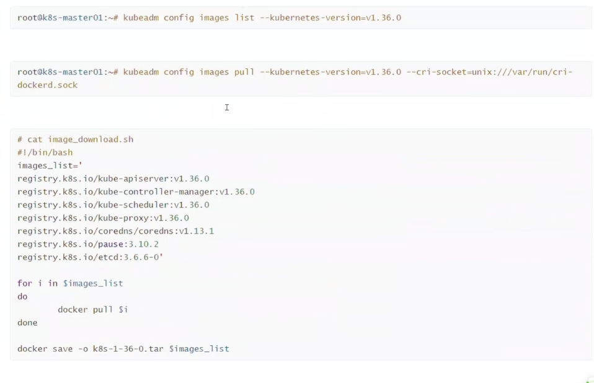This screenshot has height=383, width=594.
Task: Click the kube-proxy:v1.36.0 image line
Action: [103, 218]
